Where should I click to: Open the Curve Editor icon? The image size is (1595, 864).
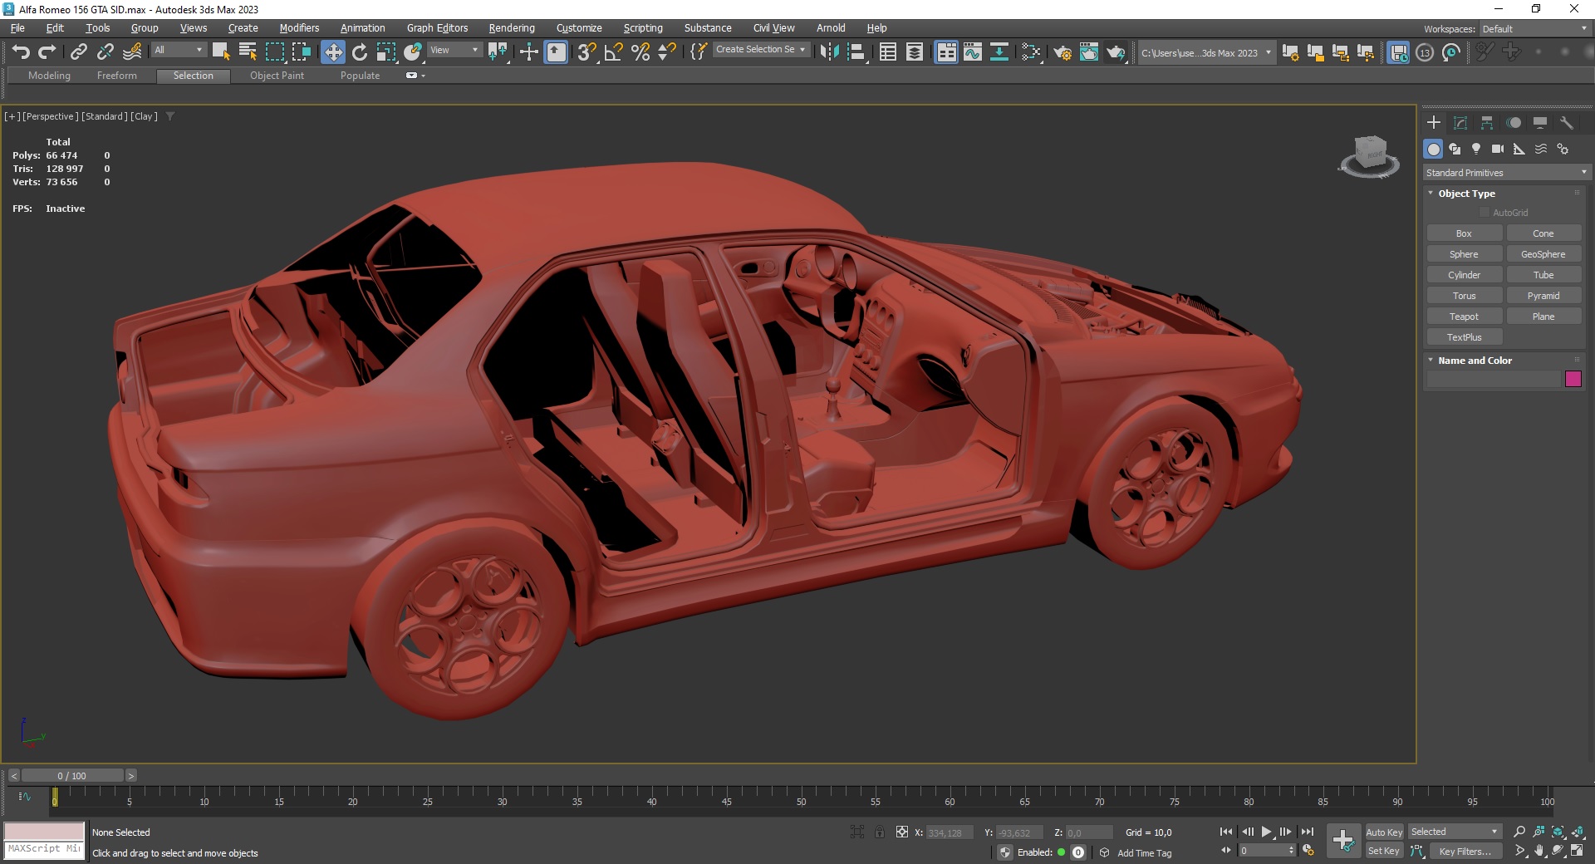(x=972, y=52)
